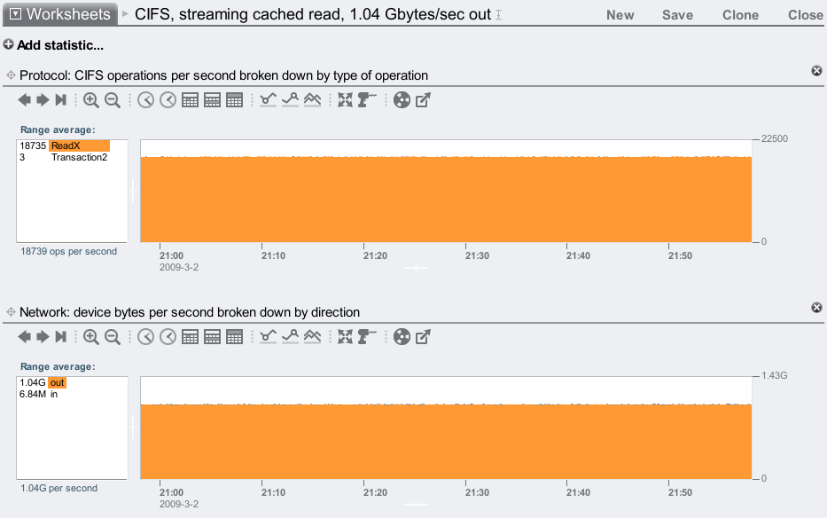Click the power drill icon in CIFS toolbar

(x=367, y=100)
